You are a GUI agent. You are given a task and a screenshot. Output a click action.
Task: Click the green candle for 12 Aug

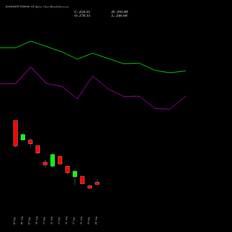(x=52, y=161)
